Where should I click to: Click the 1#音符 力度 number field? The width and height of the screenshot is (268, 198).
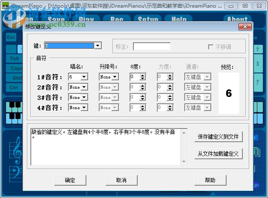(x=162, y=77)
